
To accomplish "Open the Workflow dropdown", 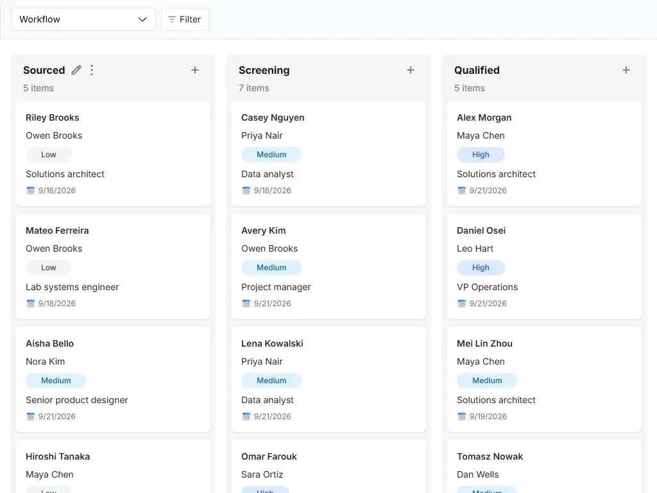I will 83,19.
